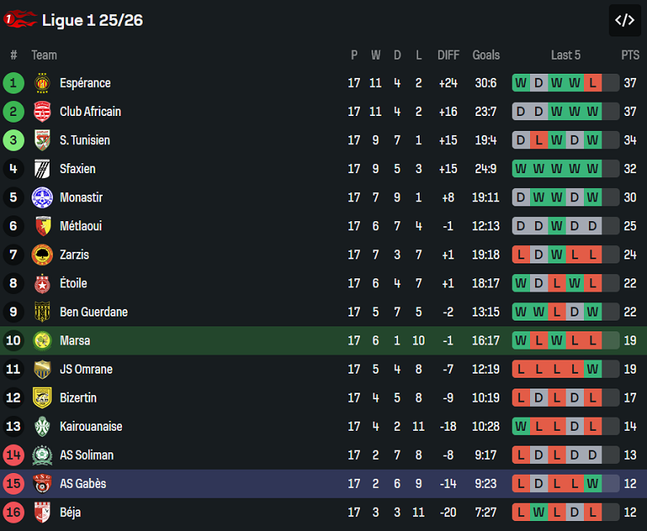Screen dimensions: 647x531
Task: Click Espérance's most recent loss badge
Action: [x=592, y=83]
